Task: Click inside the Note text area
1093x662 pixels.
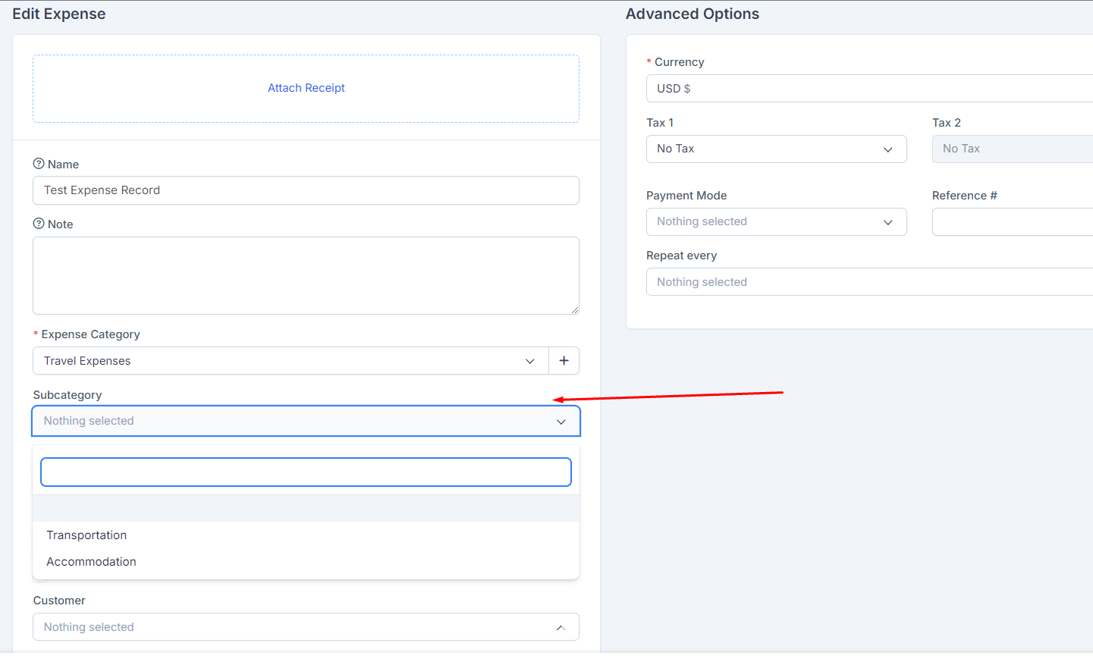Action: 306,275
